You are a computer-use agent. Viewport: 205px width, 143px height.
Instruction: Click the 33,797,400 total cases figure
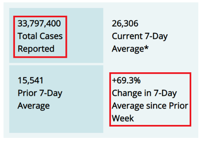coord(39,24)
